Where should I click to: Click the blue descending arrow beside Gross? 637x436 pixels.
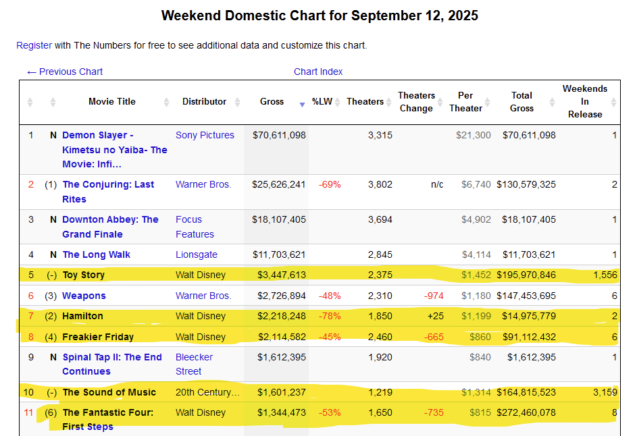click(302, 105)
